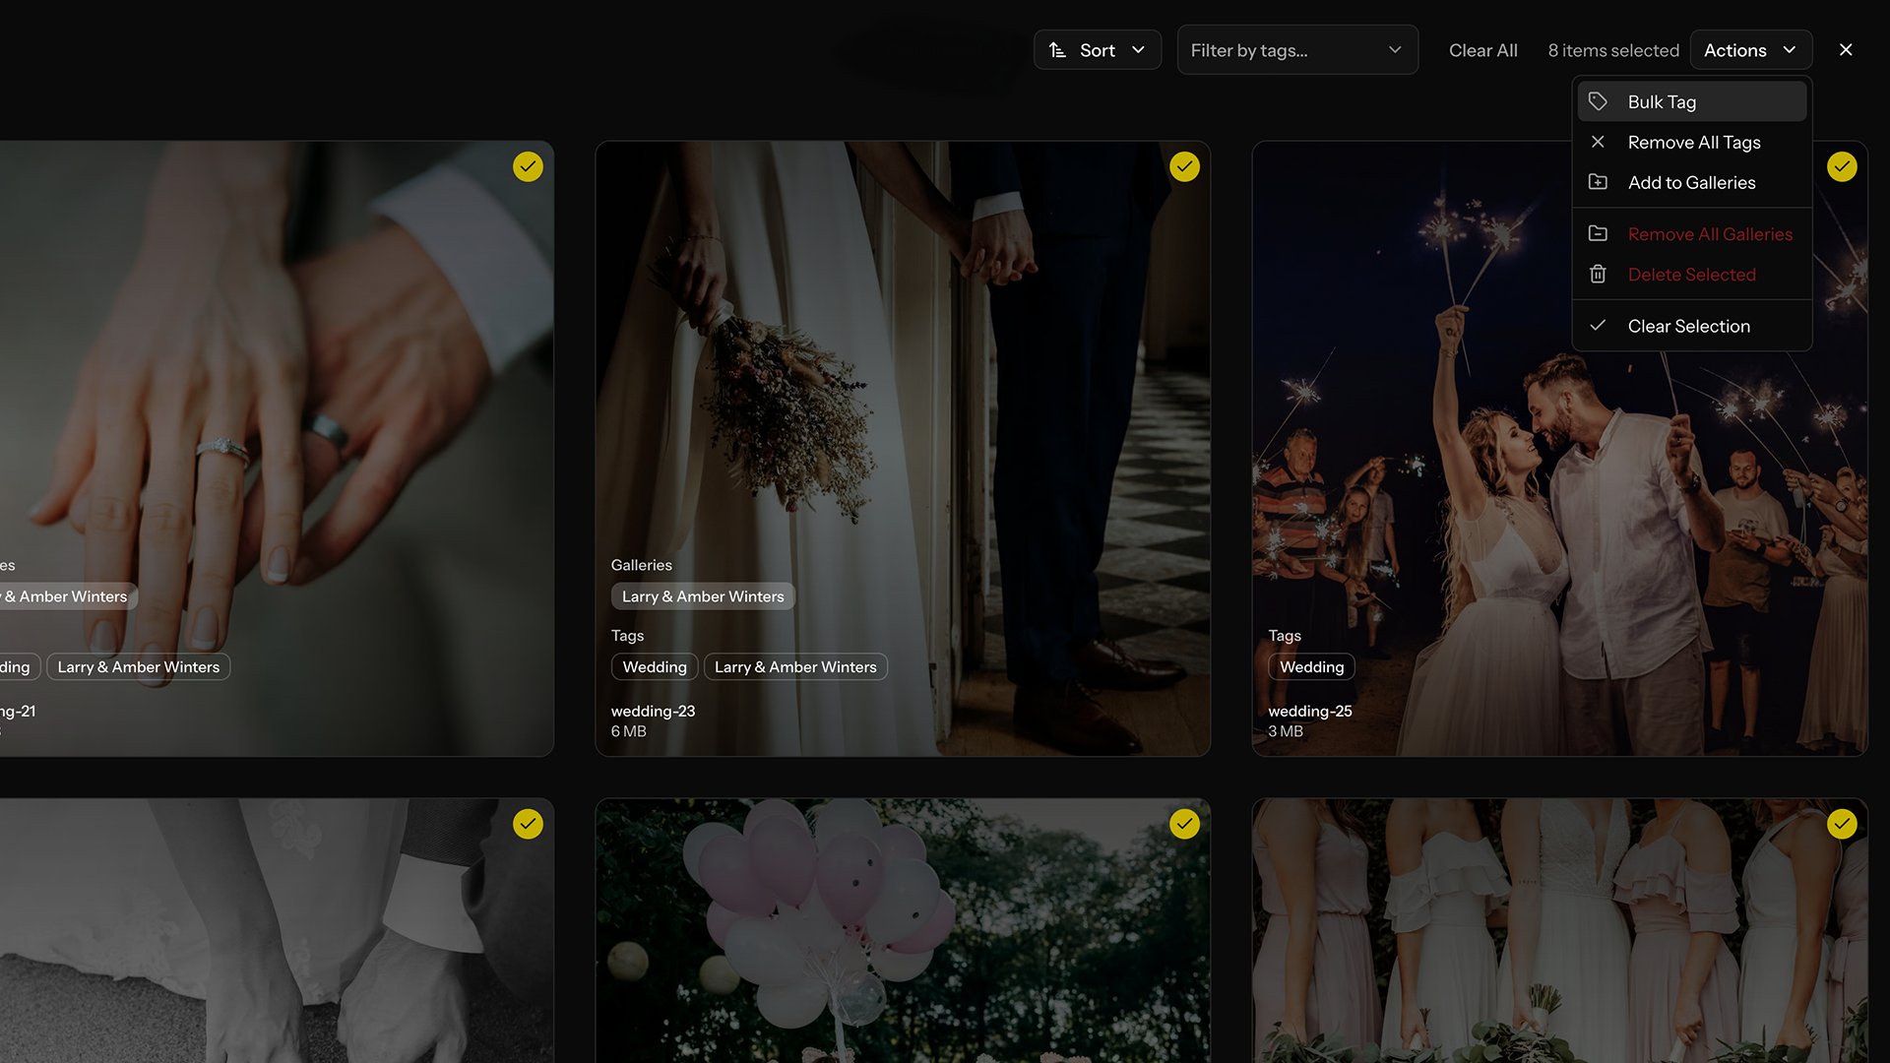The image size is (1890, 1063).
Task: Click the sort order icon in Sort button
Action: click(1057, 50)
